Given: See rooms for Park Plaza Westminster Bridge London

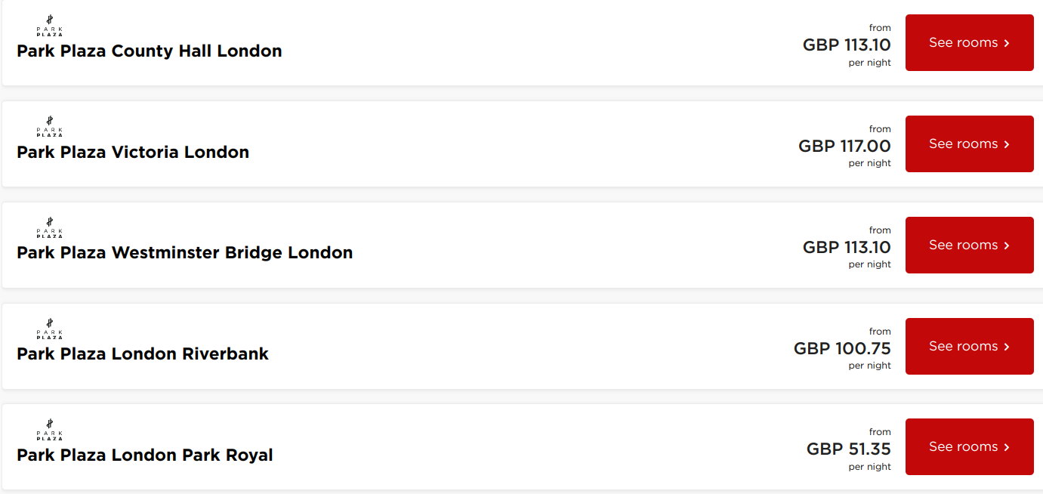Looking at the screenshot, I should (x=969, y=245).
